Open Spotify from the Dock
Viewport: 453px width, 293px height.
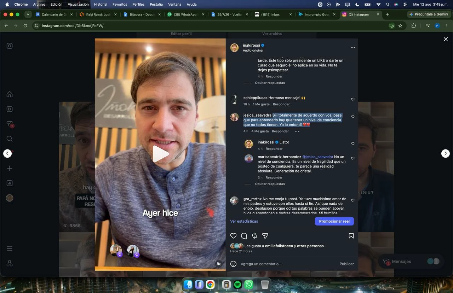(237, 285)
